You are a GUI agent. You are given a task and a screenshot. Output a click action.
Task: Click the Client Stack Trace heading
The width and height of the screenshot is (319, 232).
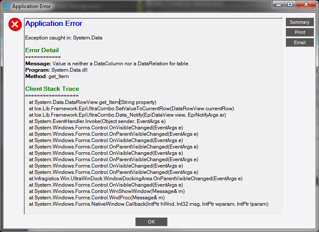(x=52, y=89)
